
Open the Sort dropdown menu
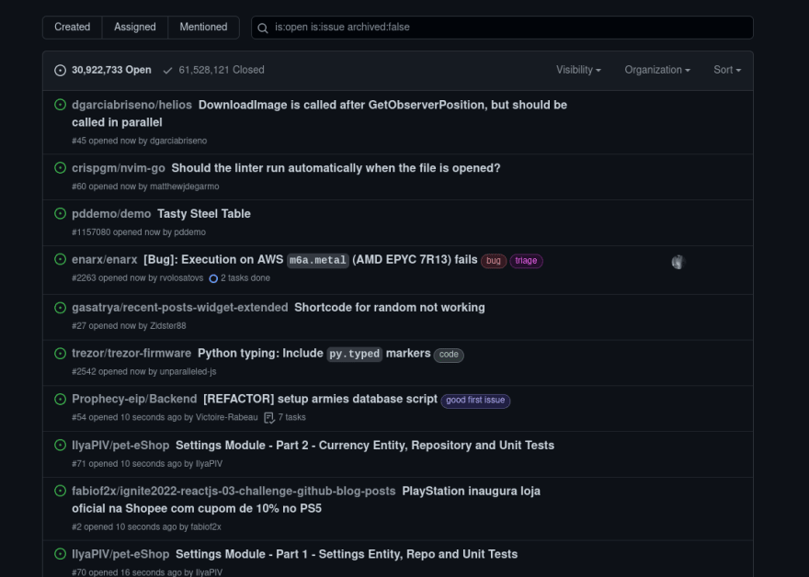pos(727,70)
